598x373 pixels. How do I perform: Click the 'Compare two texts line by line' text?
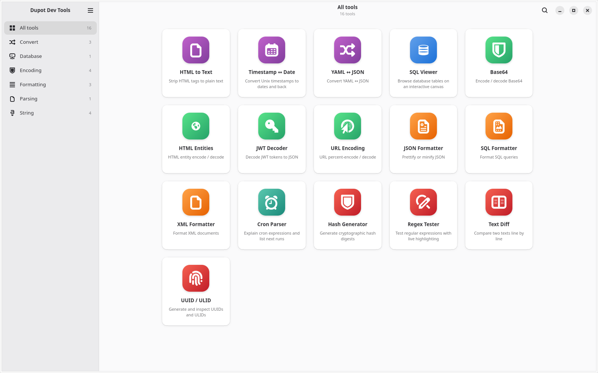pyautogui.click(x=499, y=236)
